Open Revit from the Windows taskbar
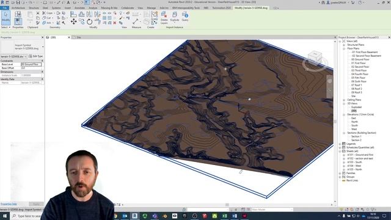Viewport: 391px width, 220px height. pos(134,216)
